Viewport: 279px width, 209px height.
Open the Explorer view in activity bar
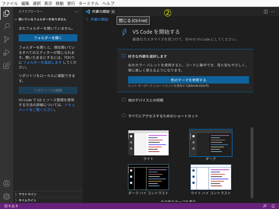[6, 13]
